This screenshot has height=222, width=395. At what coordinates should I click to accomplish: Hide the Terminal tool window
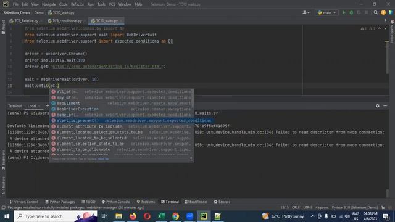385,106
